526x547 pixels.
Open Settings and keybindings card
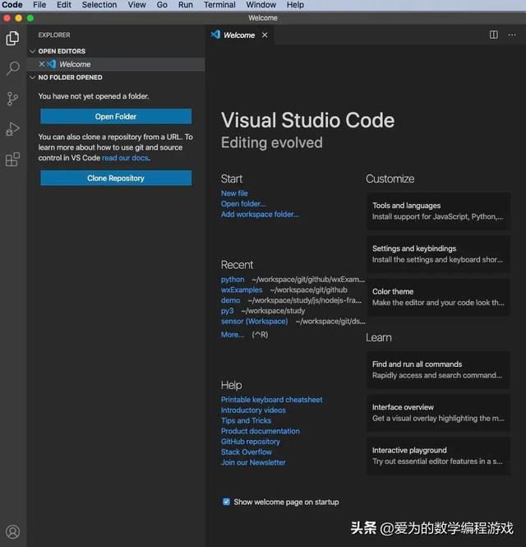coord(439,254)
